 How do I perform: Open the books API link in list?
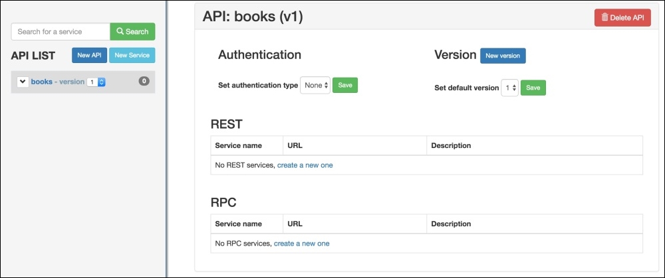click(41, 82)
